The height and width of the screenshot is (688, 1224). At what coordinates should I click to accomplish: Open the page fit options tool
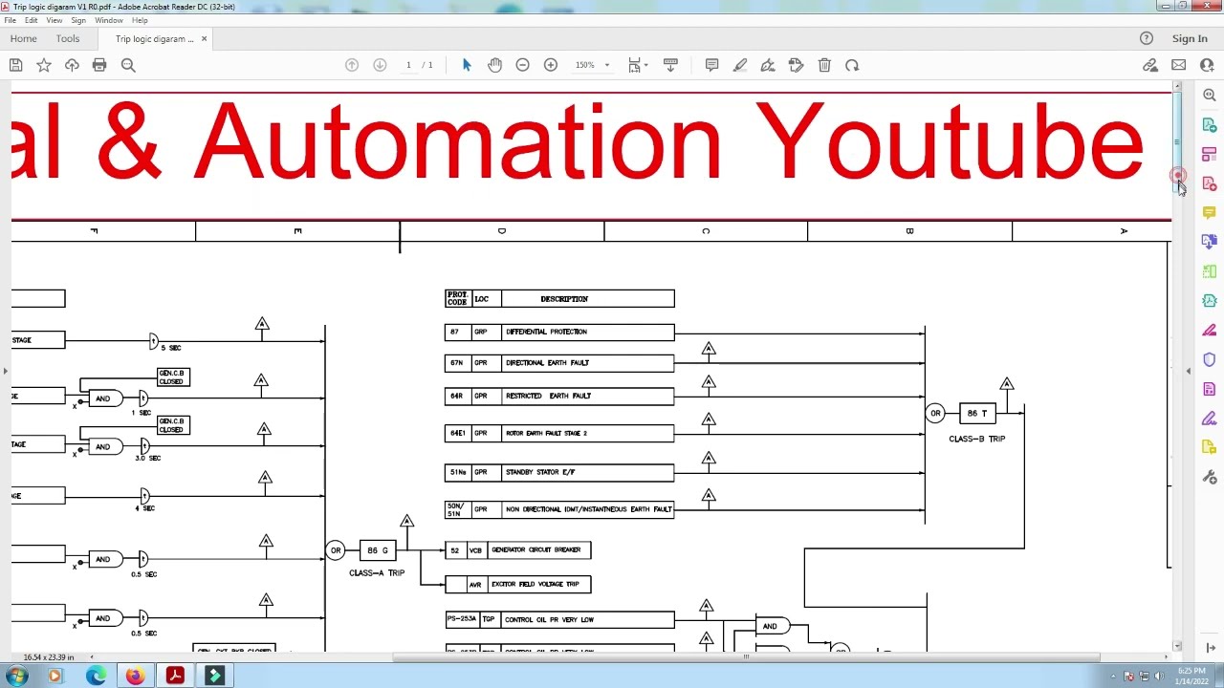637,65
